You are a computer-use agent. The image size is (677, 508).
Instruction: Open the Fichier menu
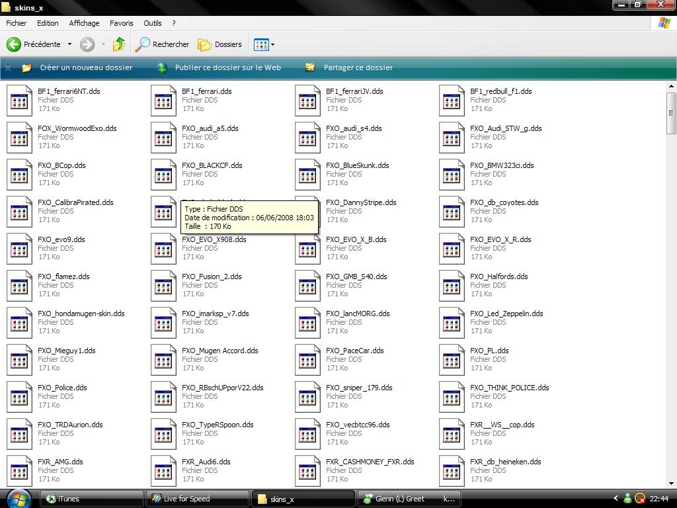pos(16,23)
